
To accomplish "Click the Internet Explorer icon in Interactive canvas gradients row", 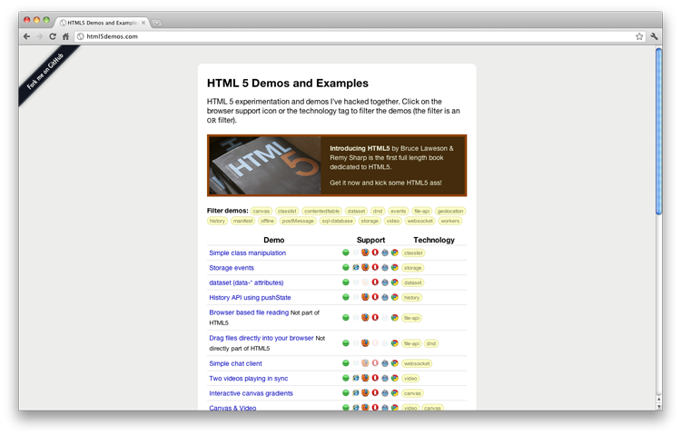I will pos(356,392).
